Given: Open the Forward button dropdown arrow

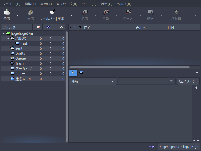Looking at the screenshot, I should tap(161, 15).
